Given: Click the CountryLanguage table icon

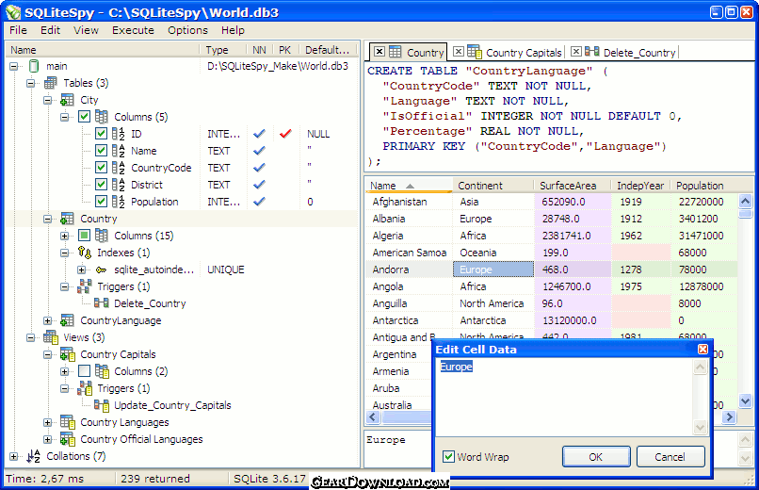Looking at the screenshot, I should 67,320.
